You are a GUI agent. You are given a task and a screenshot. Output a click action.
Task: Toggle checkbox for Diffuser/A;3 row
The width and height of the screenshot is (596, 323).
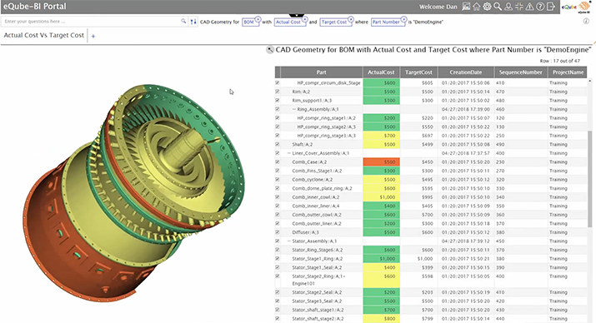(x=277, y=232)
